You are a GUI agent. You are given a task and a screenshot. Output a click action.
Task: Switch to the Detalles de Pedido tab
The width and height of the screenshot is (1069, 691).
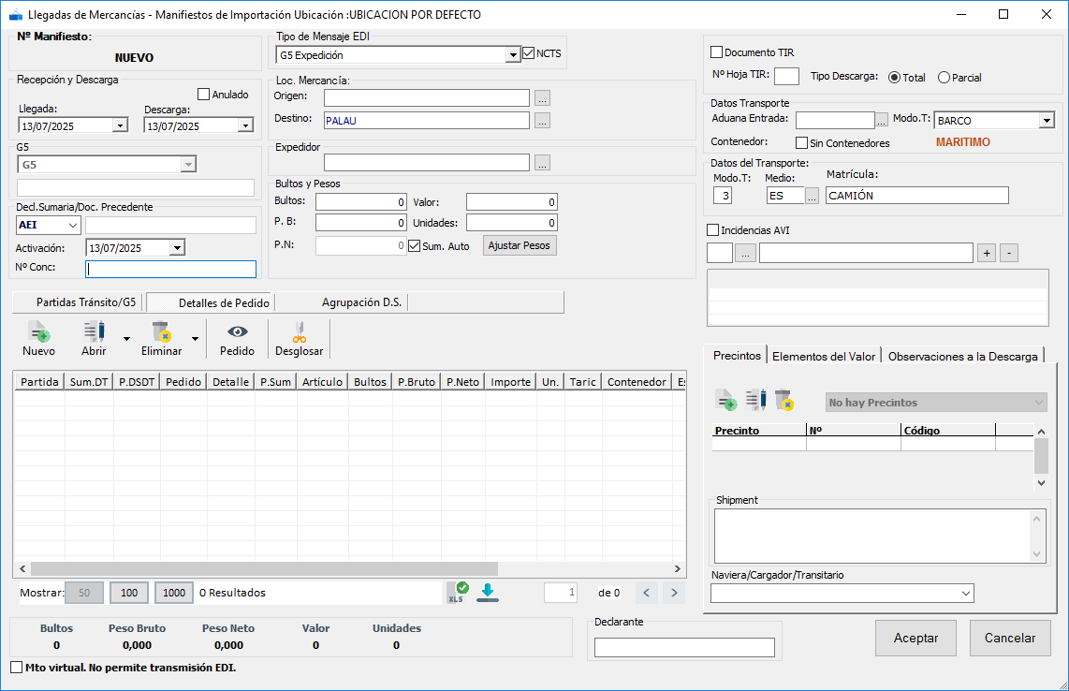(224, 302)
